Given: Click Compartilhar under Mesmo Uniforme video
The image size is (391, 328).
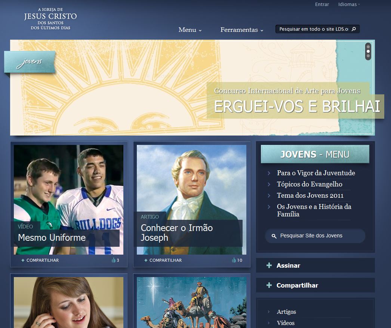Looking at the screenshot, I should coord(42,260).
